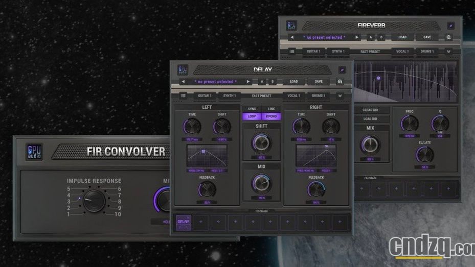Screen dimensions: 475x267
Task: Switch to the A state in Delay
Action: click(x=262, y=81)
